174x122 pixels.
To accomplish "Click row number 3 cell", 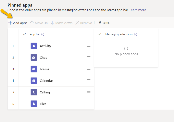I will coord(13,69).
